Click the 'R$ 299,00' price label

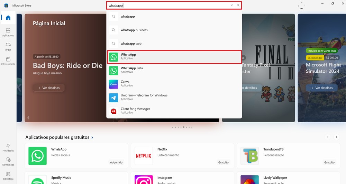(x=332, y=58)
